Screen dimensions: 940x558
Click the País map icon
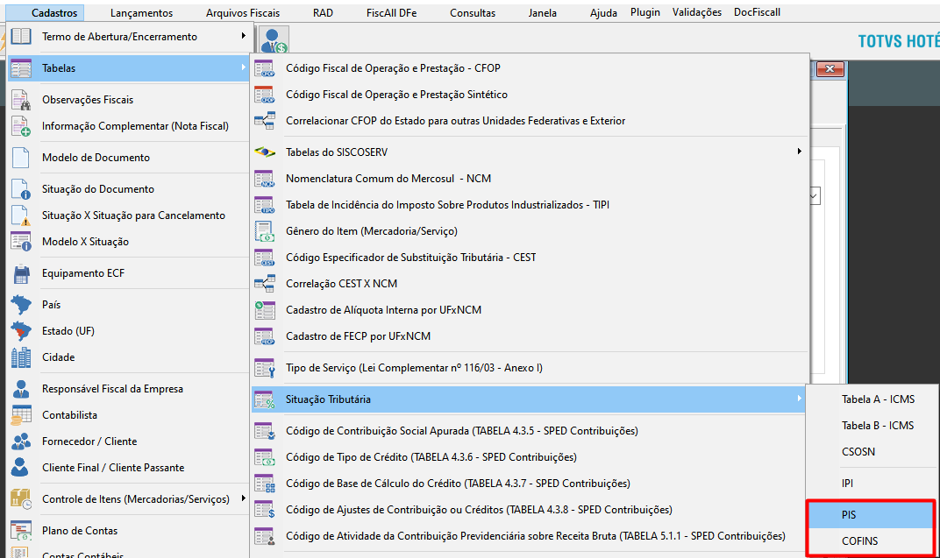tap(21, 305)
